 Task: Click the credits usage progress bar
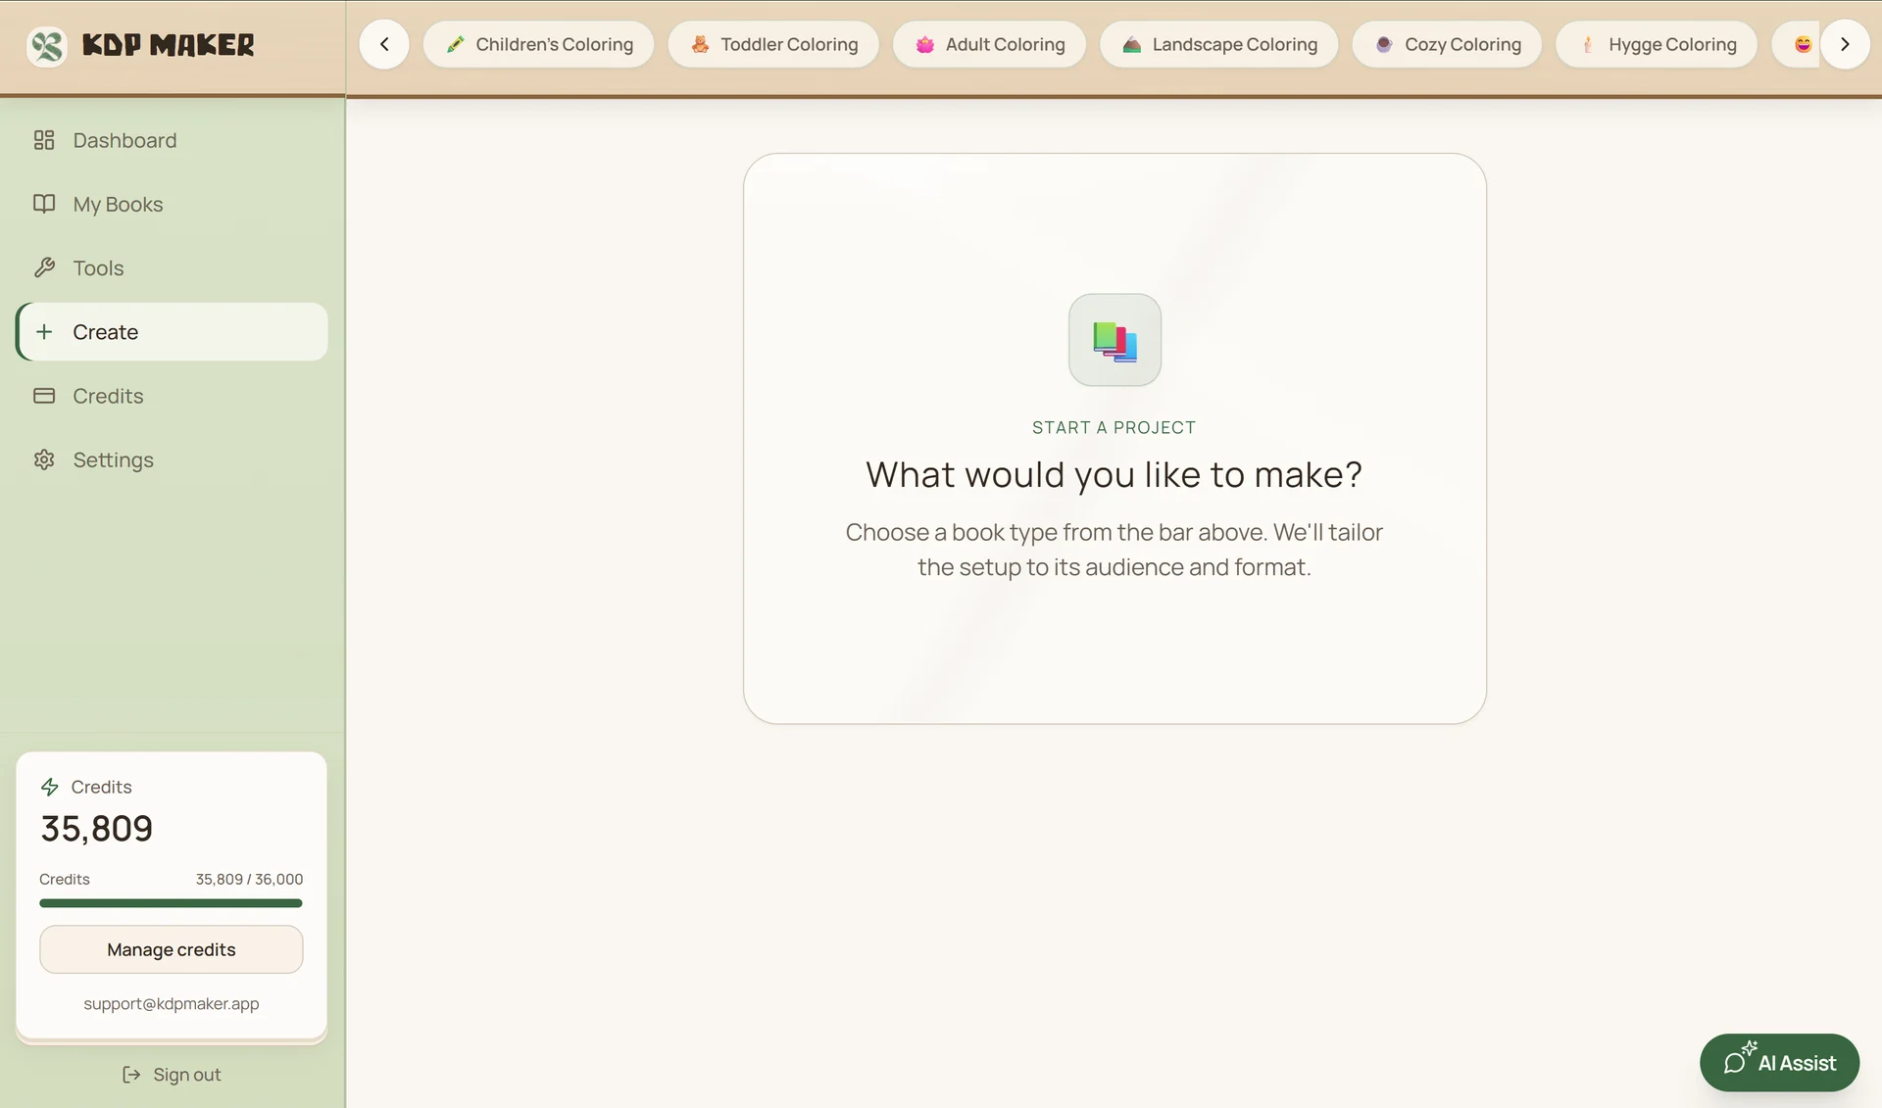171,903
